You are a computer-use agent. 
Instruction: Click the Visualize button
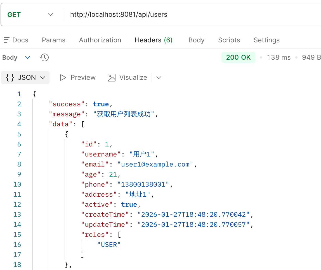pyautogui.click(x=127, y=78)
